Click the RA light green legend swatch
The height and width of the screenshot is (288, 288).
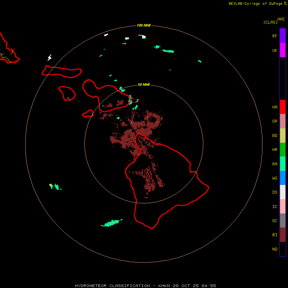283,164
